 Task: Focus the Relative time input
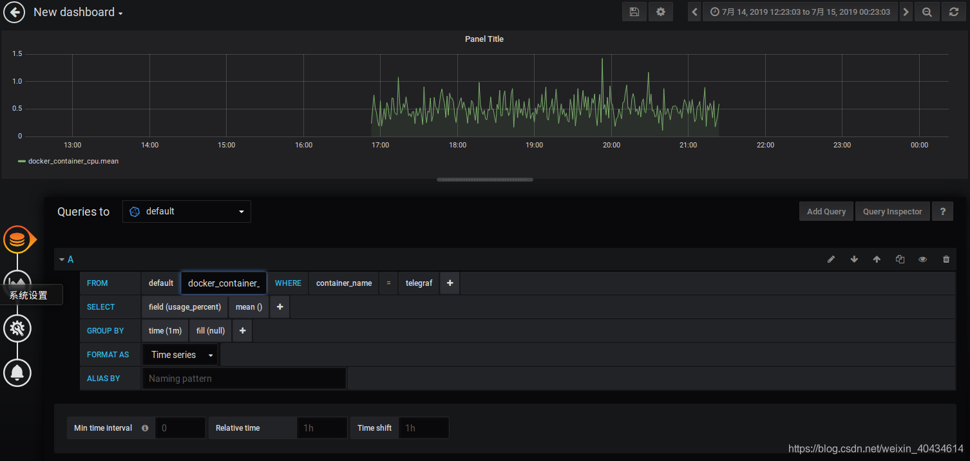coord(321,428)
